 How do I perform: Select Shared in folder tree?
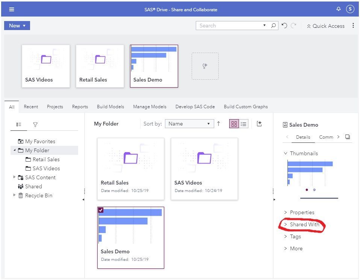point(33,186)
